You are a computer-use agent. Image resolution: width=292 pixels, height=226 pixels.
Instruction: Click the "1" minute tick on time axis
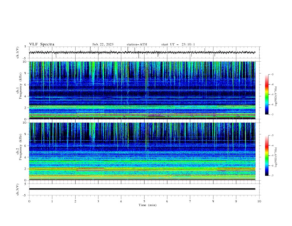click(x=52, y=201)
